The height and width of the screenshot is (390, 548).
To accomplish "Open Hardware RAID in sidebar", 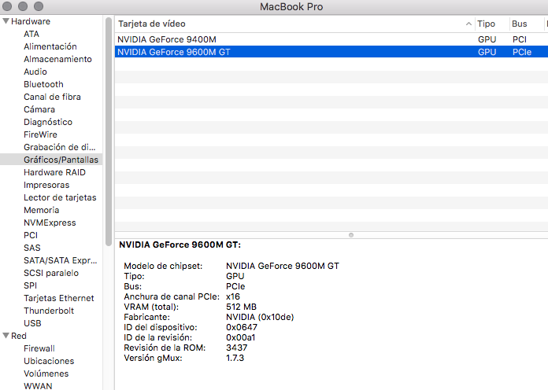I will click(x=54, y=172).
